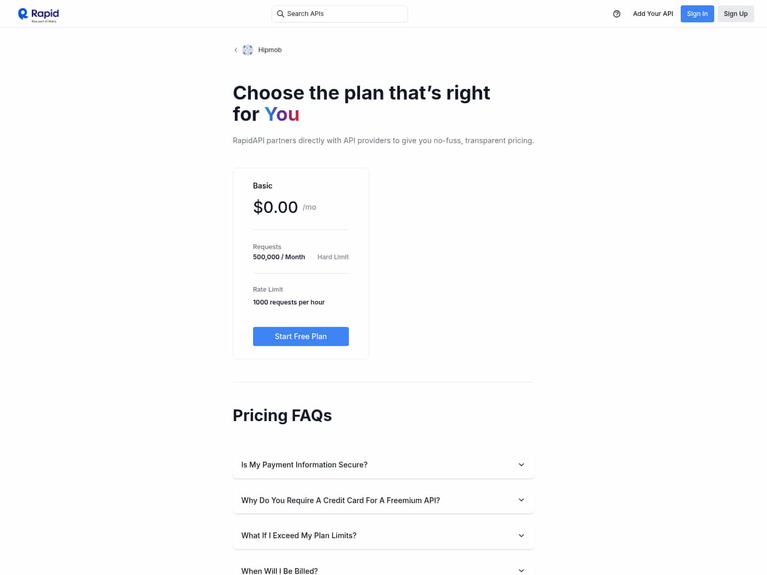Image resolution: width=767 pixels, height=575 pixels.
Task: Click the Rapid logo in the header
Action: pos(38,14)
